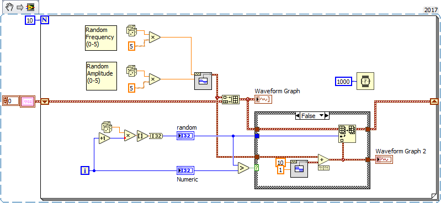Image resolution: width=441 pixels, height=203 pixels.
Task: Go to the next case with the right arrow
Action: (x=327, y=115)
